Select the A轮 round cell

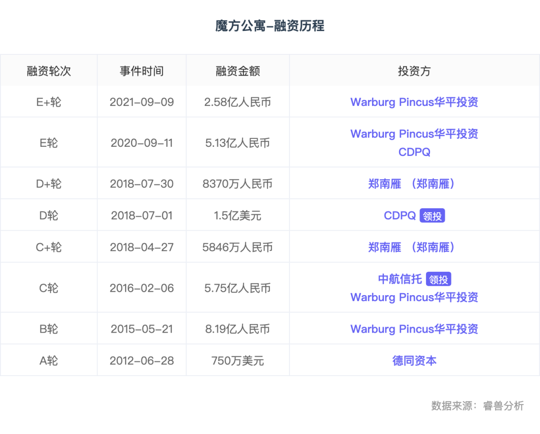click(48, 361)
